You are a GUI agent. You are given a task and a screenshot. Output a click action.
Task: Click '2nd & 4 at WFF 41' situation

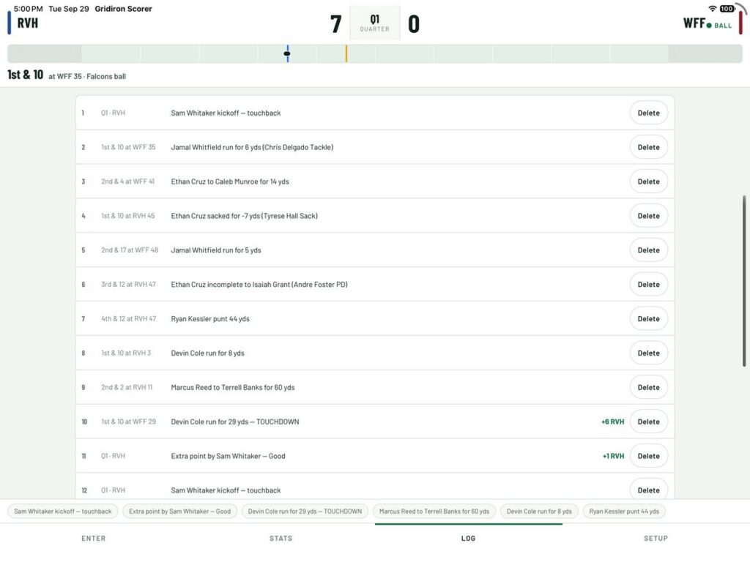[x=127, y=181]
